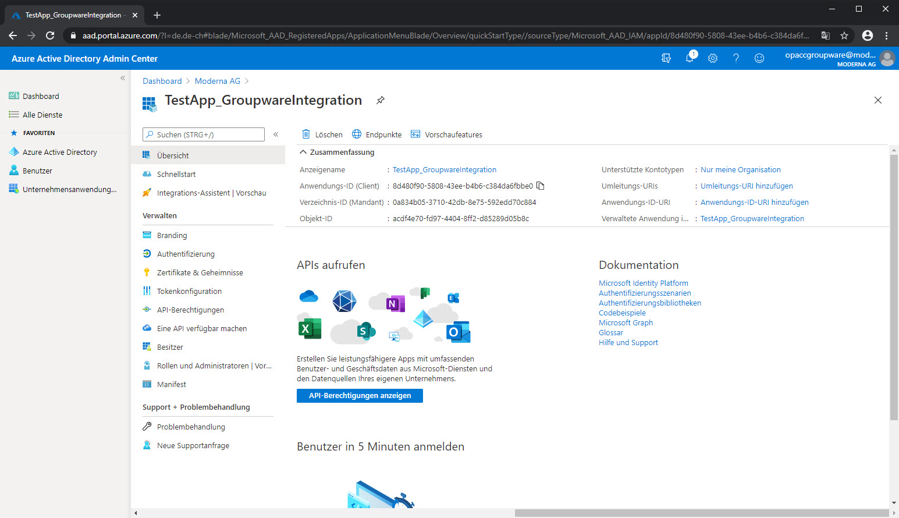Open Hilfe und Support link
This screenshot has width=899, height=518.
coord(628,342)
